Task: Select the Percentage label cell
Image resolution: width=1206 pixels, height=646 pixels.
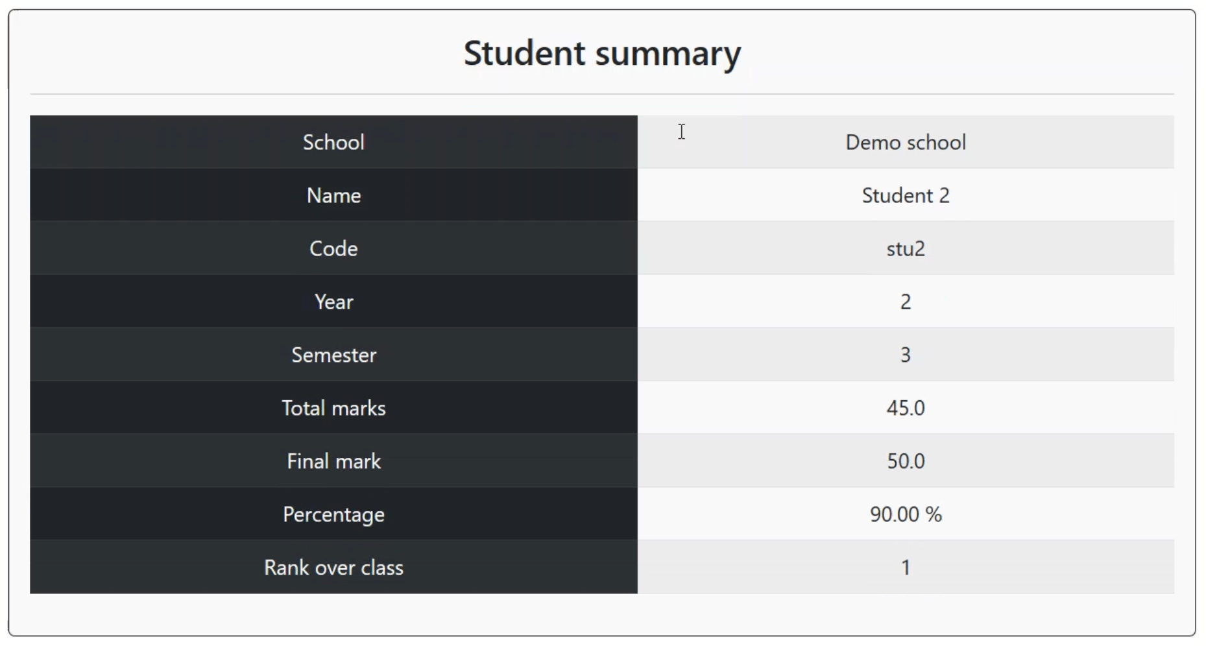Action: click(333, 514)
